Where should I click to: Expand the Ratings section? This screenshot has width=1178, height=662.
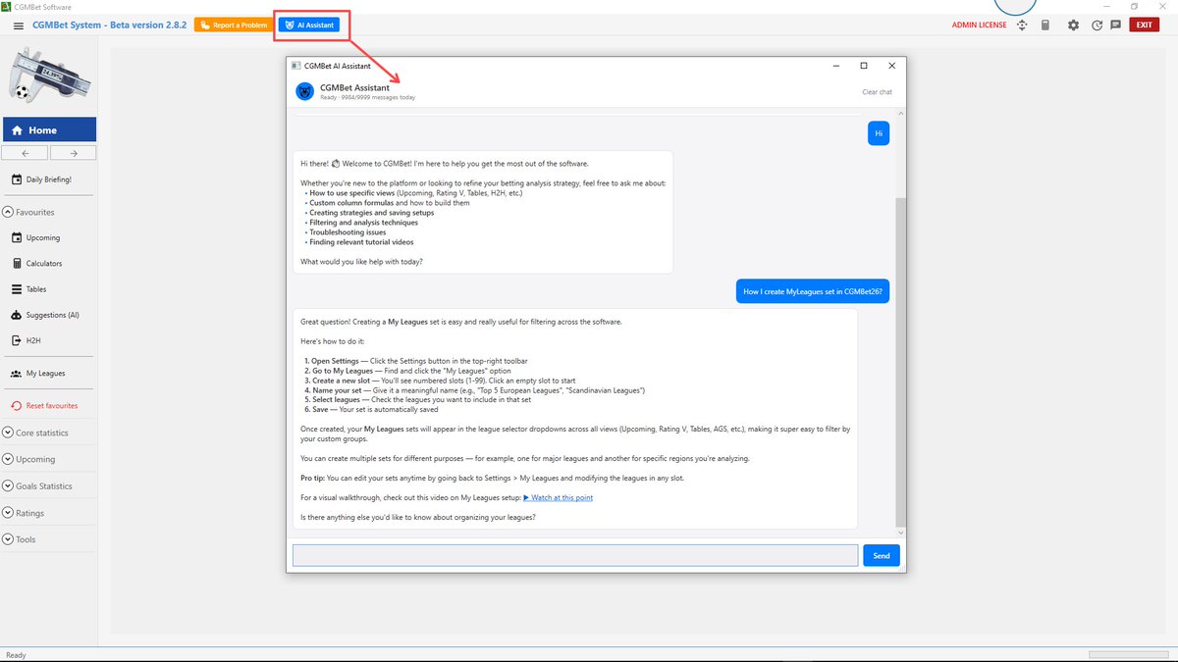pyautogui.click(x=8, y=513)
